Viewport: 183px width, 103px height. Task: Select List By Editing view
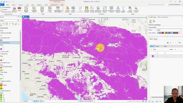click(x=10, y=24)
